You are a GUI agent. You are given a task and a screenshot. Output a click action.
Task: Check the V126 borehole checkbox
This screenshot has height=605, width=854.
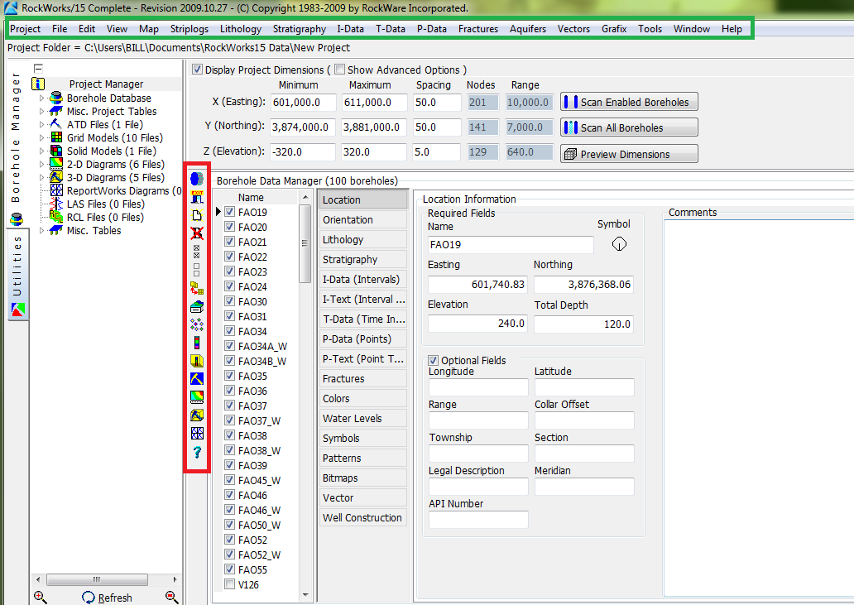tap(230, 584)
